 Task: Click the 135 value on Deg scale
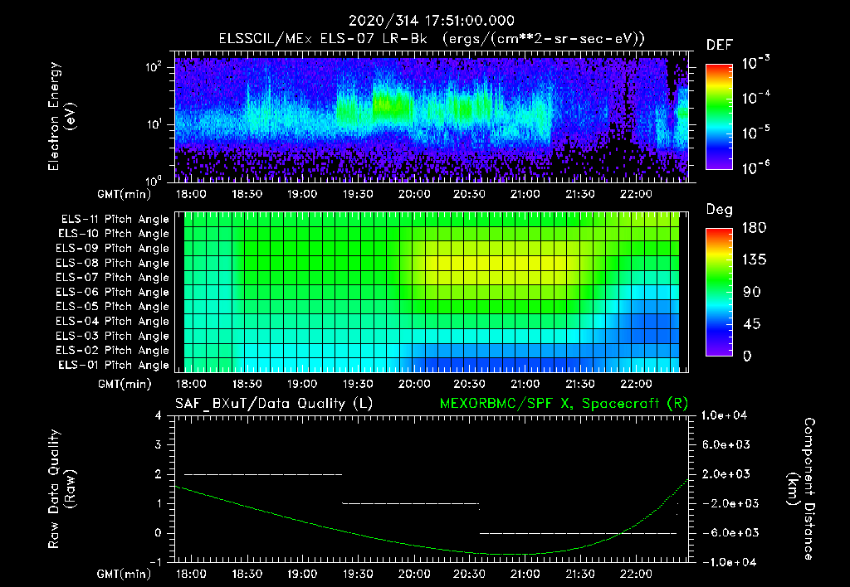754,260
